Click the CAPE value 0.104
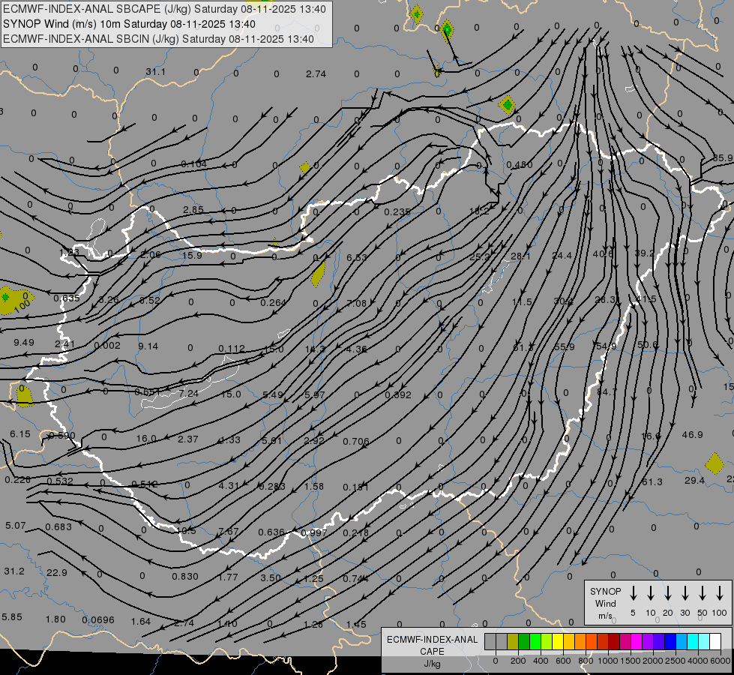734x675 pixels. [x=193, y=164]
